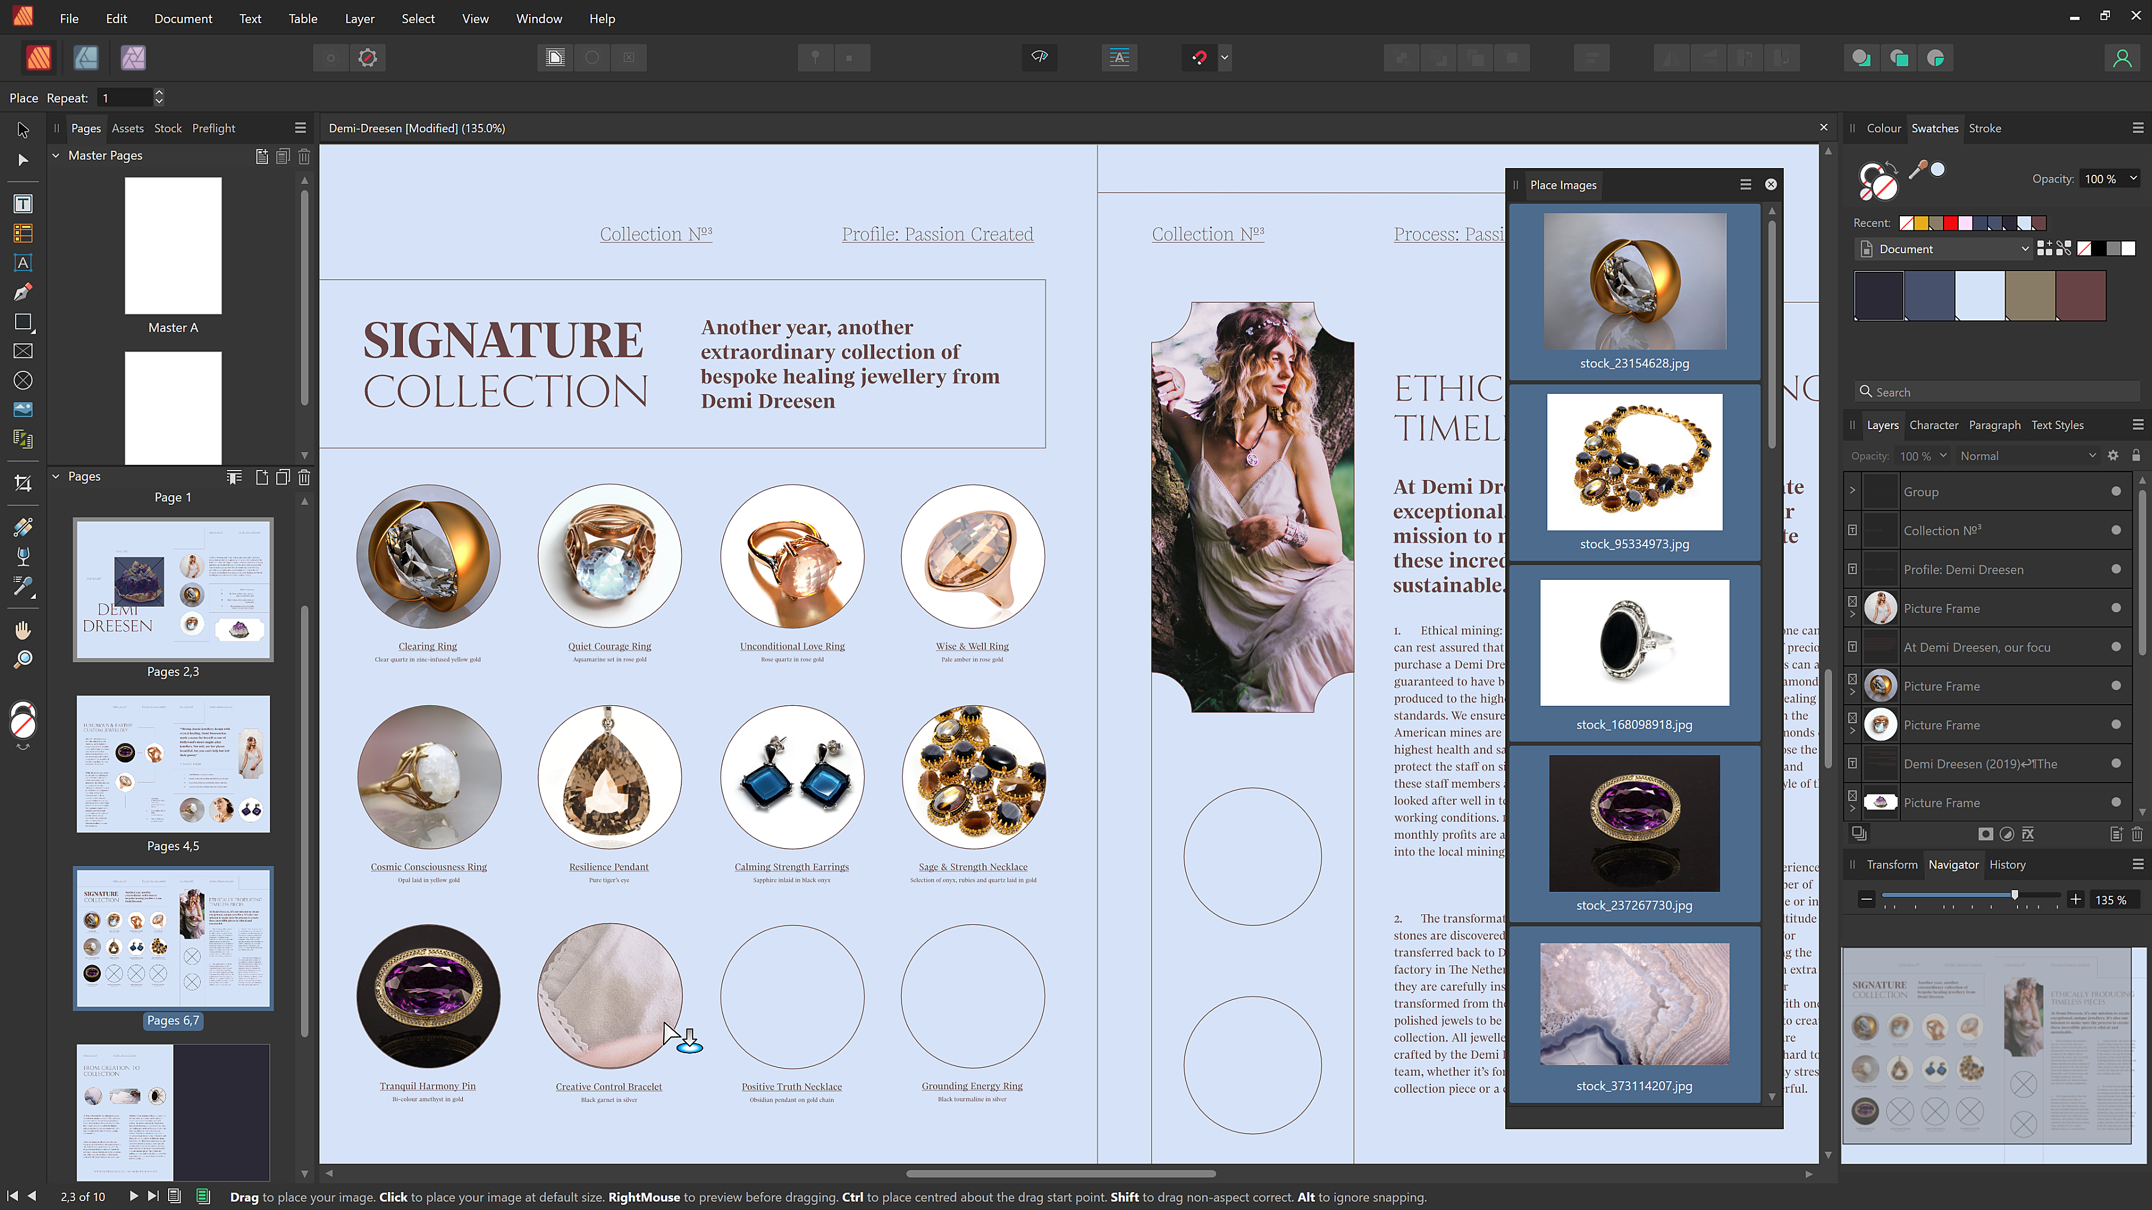Select the View hand tool
Viewport: 2152px width, 1210px height.
pyautogui.click(x=22, y=630)
